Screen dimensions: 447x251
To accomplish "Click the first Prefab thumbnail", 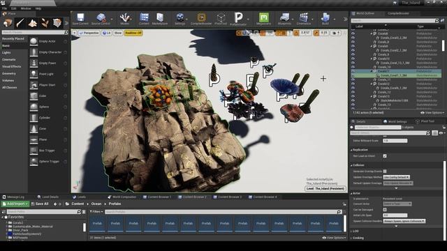I will click(x=97, y=223).
